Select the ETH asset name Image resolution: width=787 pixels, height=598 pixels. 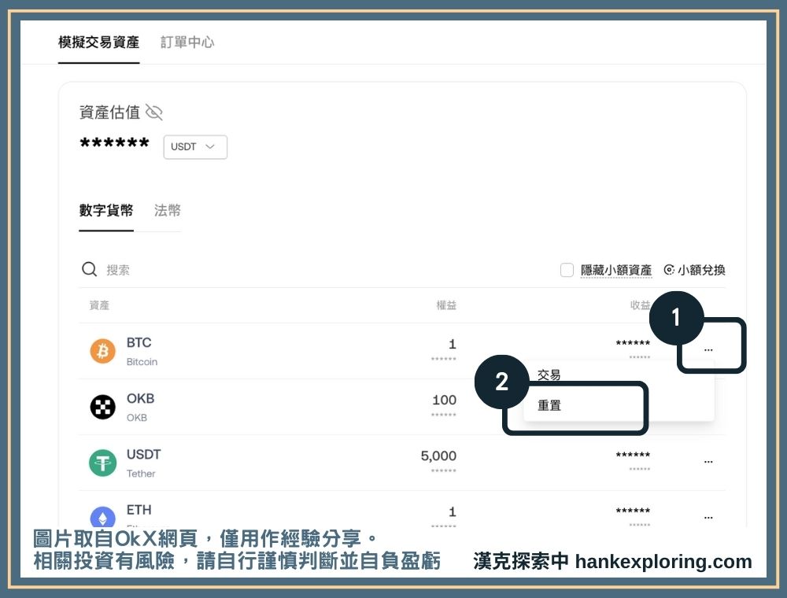pyautogui.click(x=139, y=510)
